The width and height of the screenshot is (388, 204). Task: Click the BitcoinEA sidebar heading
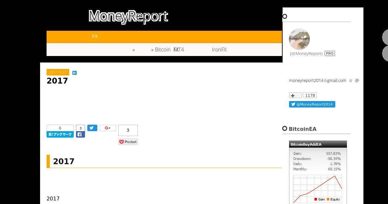coord(303,129)
